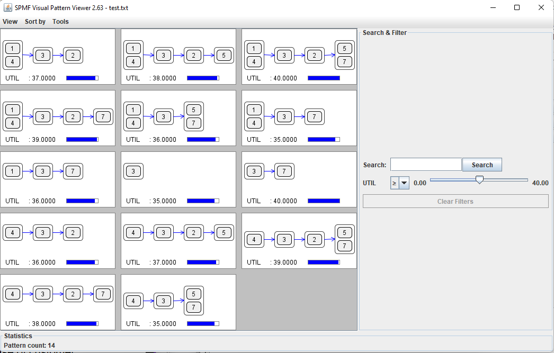Click the UTIL filter slider handle

[479, 180]
